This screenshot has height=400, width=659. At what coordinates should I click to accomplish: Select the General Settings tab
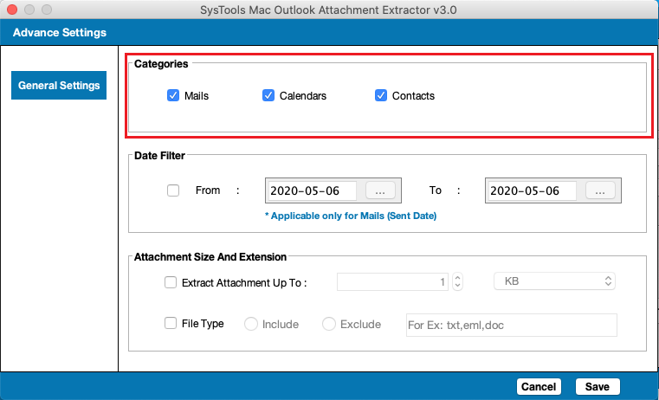(59, 86)
